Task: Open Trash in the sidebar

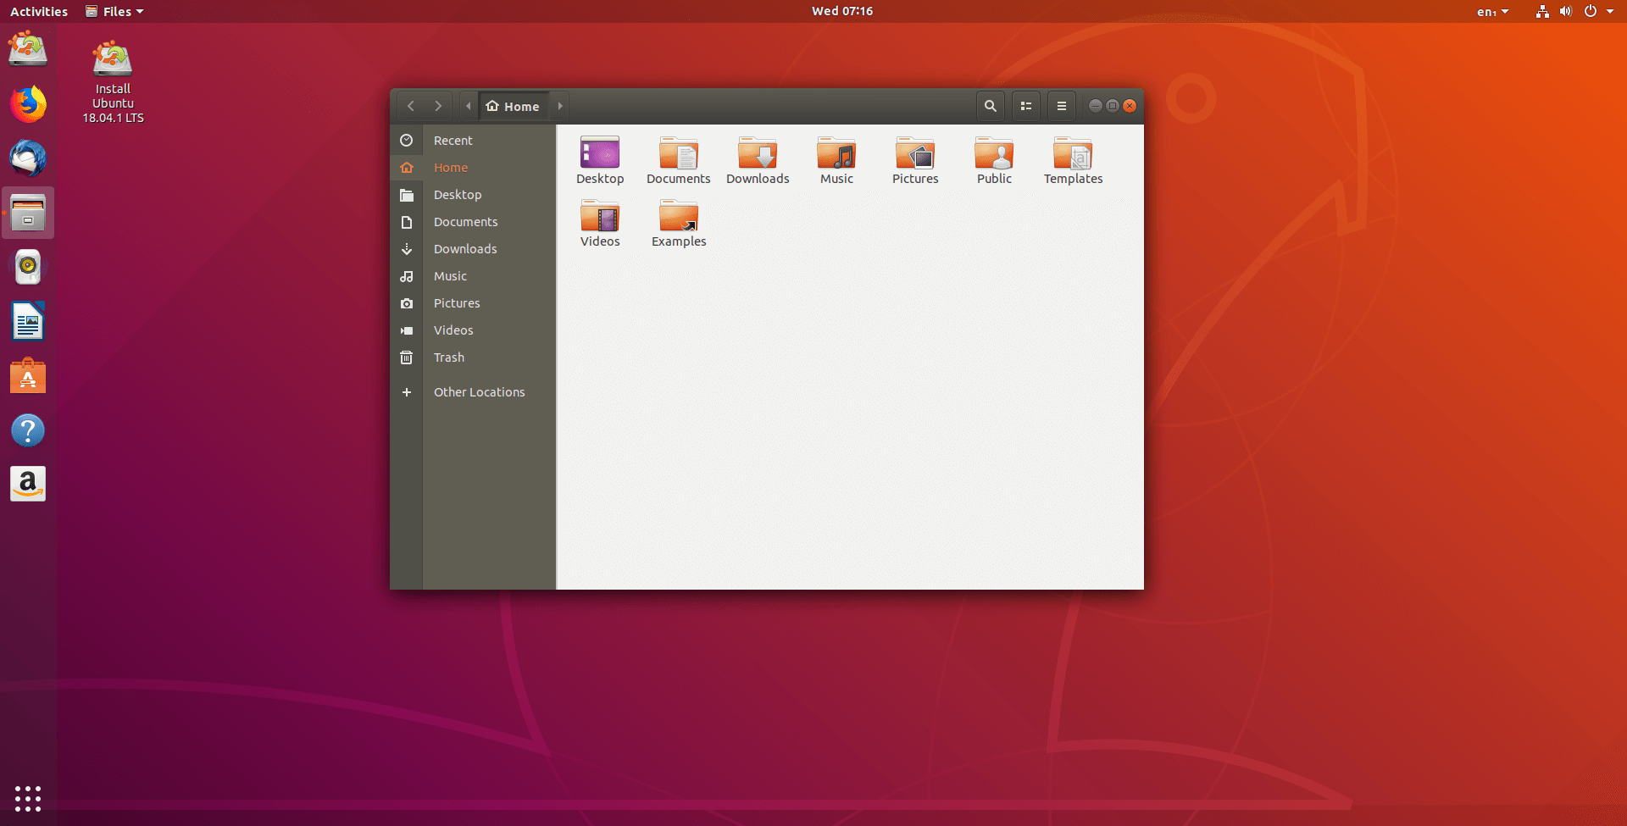Action: (473, 358)
